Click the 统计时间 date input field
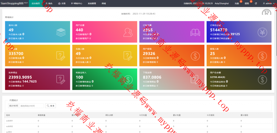This screenshot has width=277, height=133. (31, 106)
